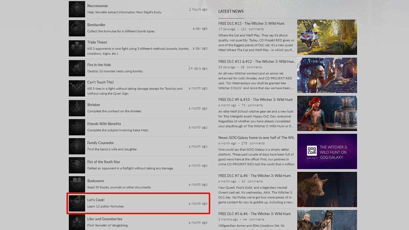
Task: Click 'Help Yennefer extract information' description
Action: point(124,12)
